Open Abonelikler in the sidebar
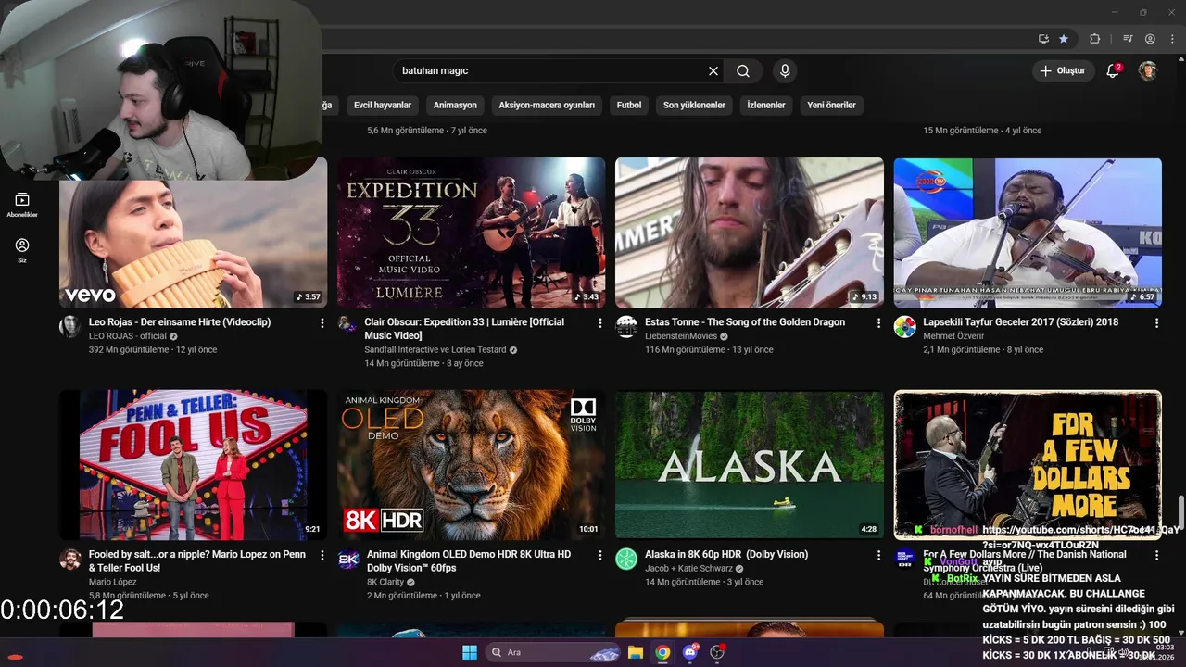 [x=22, y=205]
